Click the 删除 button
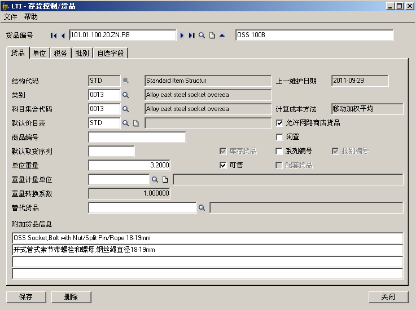The height and width of the screenshot is (310, 416). click(x=71, y=297)
